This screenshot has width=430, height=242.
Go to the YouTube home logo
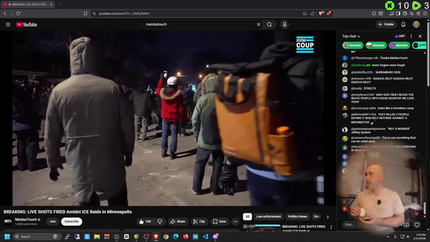coord(27,24)
